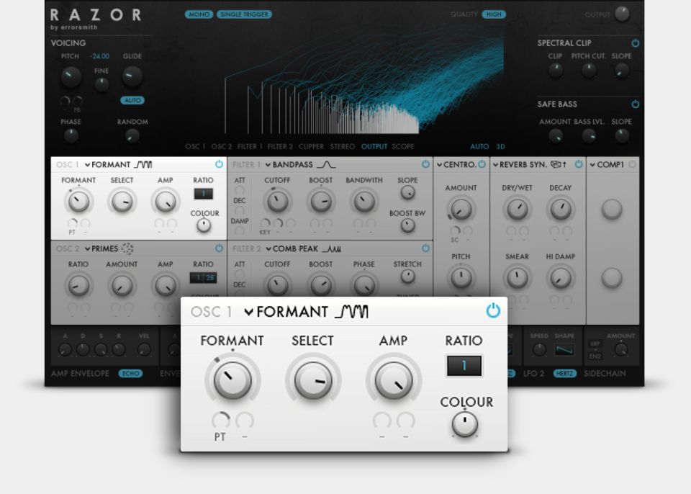
Task: Click the RATIO value field showing 1
Action: (x=464, y=367)
